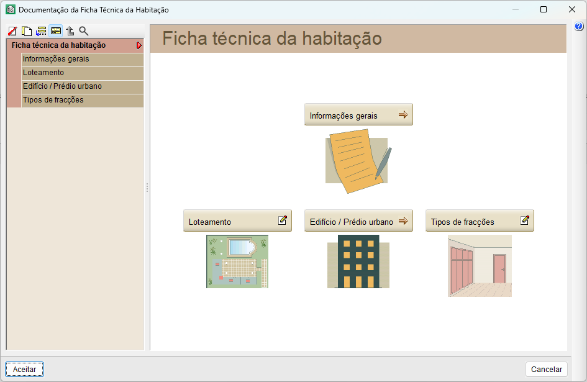This screenshot has width=587, height=382.
Task: Maximize the dialog window
Action: pyautogui.click(x=544, y=10)
